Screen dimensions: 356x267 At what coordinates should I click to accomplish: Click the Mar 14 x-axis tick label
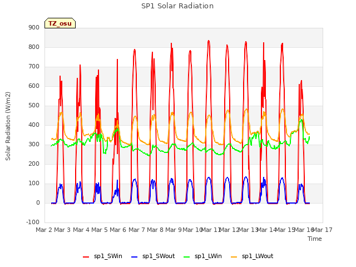click(266, 230)
